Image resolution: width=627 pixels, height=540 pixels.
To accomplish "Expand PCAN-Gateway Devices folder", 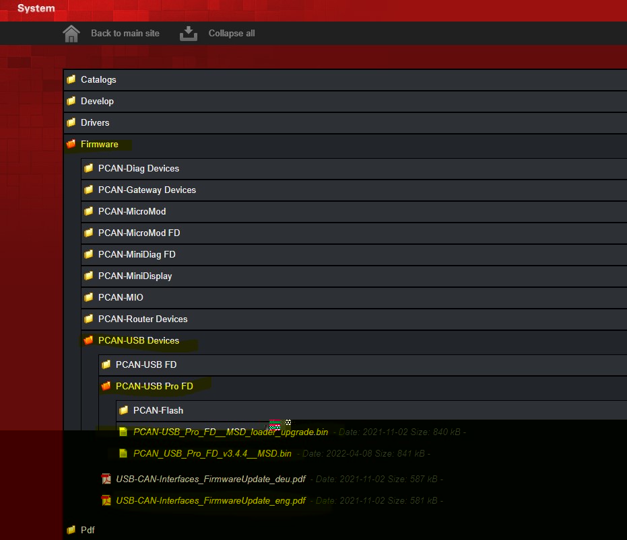I will click(x=147, y=190).
